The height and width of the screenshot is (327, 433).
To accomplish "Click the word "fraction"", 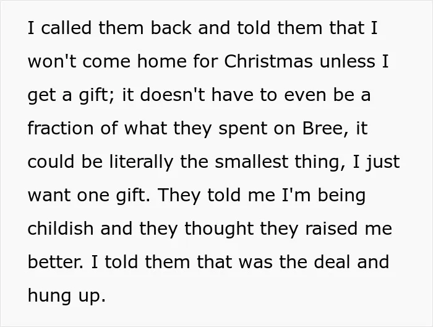I will [61, 128].
